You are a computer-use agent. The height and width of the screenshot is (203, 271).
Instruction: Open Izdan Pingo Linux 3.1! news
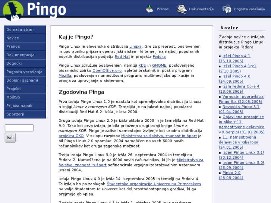pyautogui.click(x=243, y=153)
